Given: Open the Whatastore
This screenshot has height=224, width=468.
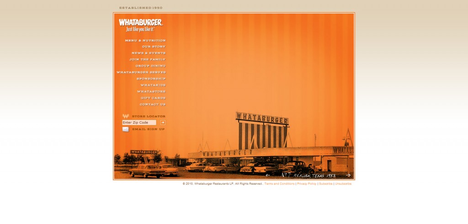Looking at the screenshot, I should point(151,92).
